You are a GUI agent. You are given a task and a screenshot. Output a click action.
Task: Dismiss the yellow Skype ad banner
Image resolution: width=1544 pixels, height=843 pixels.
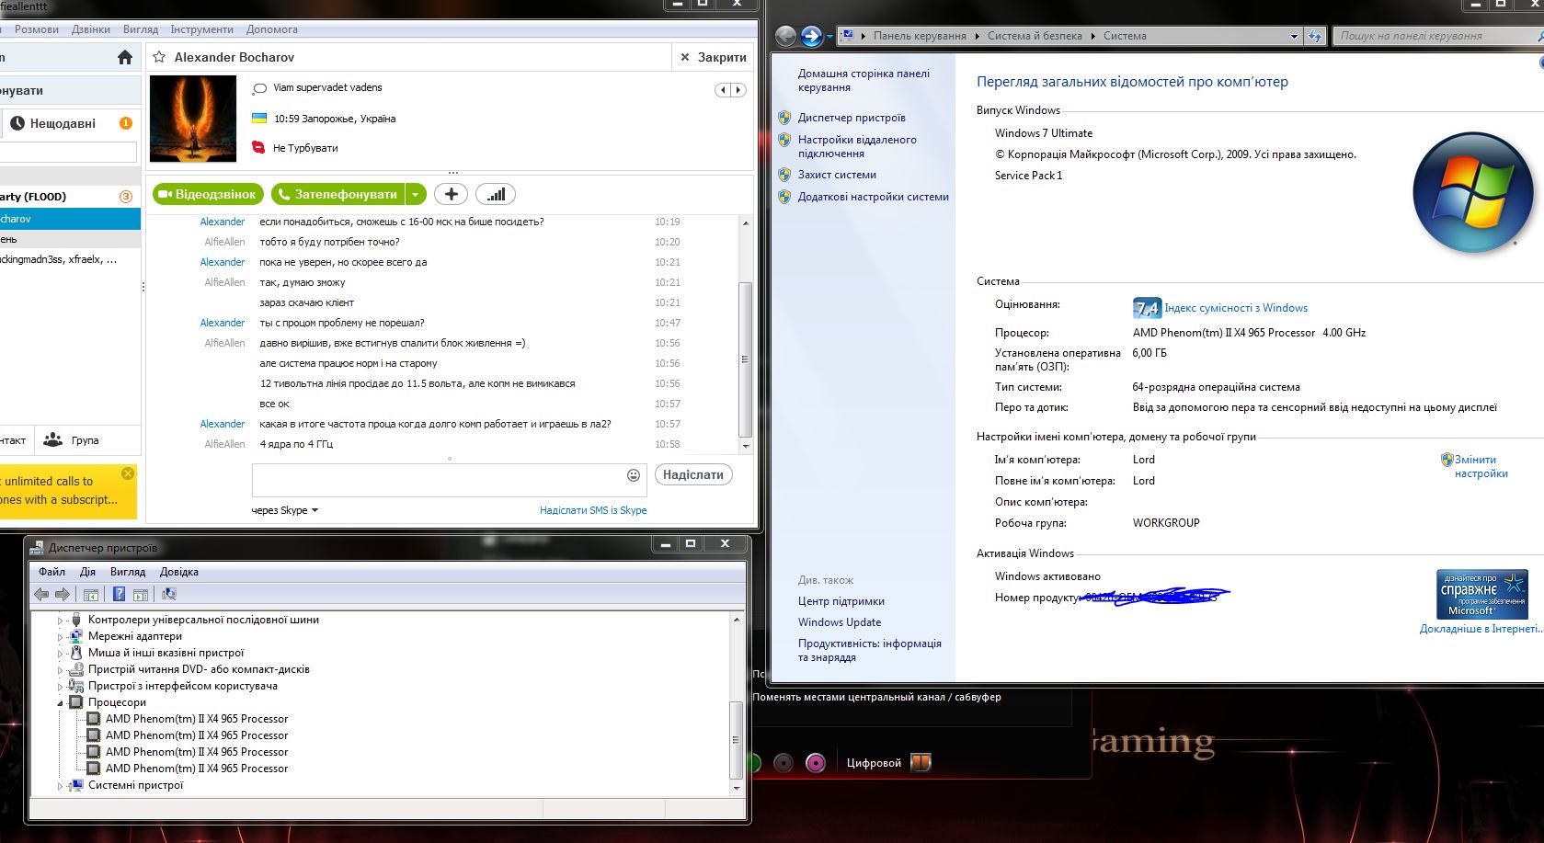point(128,473)
